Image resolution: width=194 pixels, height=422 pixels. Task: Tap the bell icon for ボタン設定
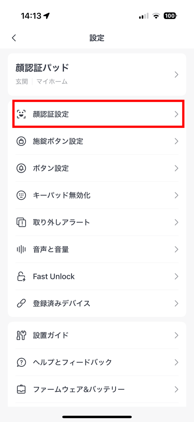tap(21, 168)
